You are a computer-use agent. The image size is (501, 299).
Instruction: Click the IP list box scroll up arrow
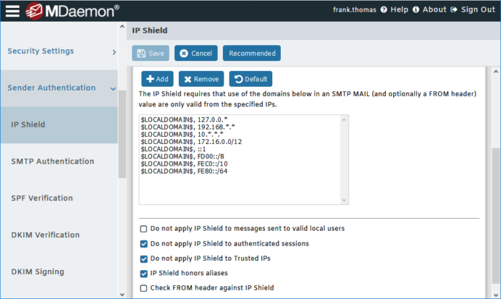pyautogui.click(x=344, y=119)
